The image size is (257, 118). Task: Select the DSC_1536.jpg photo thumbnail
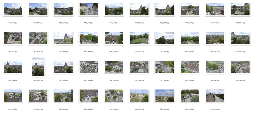(240, 9)
